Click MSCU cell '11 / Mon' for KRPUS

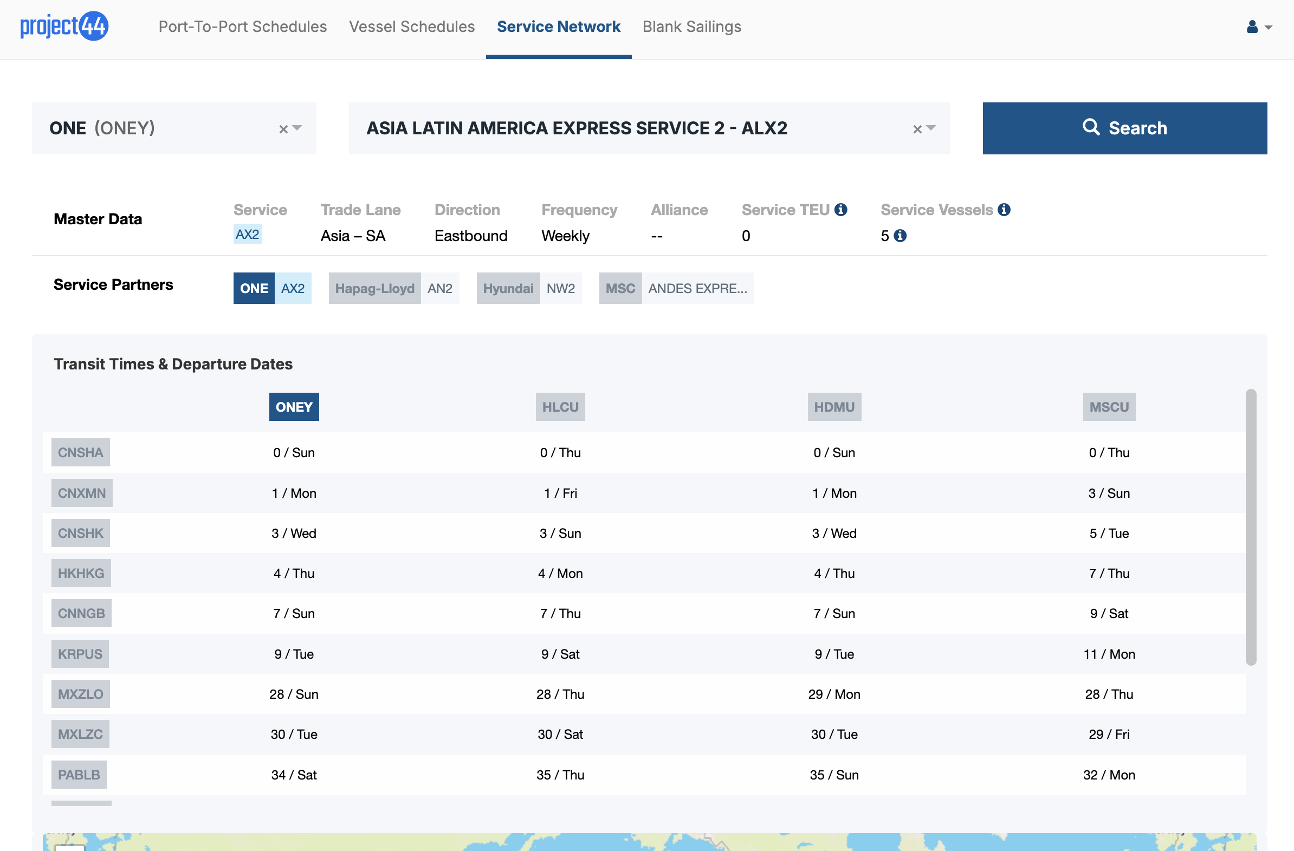click(1109, 654)
